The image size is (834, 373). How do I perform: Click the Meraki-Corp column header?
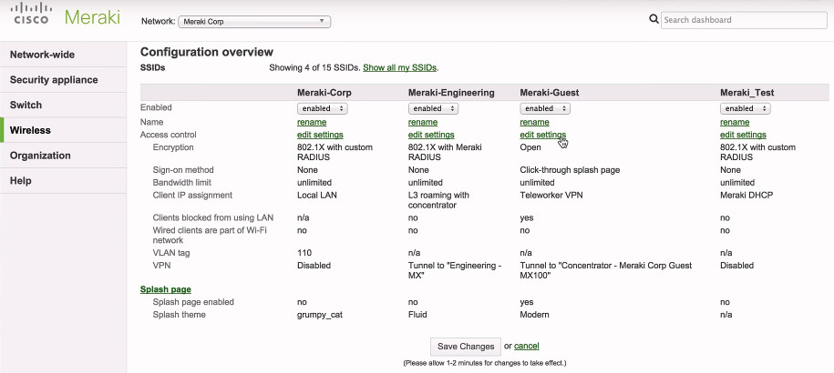(x=324, y=93)
